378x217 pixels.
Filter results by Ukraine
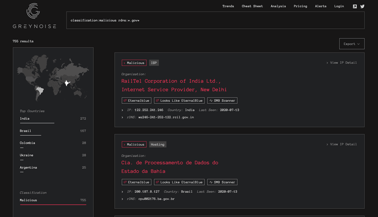coord(53,156)
